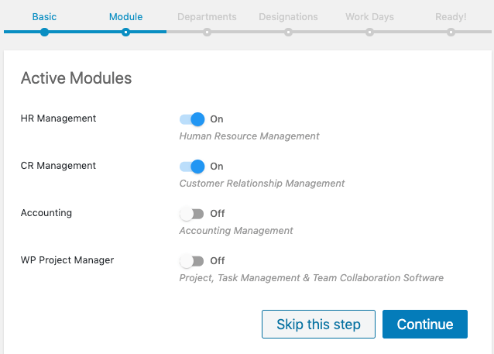Click the Continue button
The image size is (494, 354).
coord(424,324)
